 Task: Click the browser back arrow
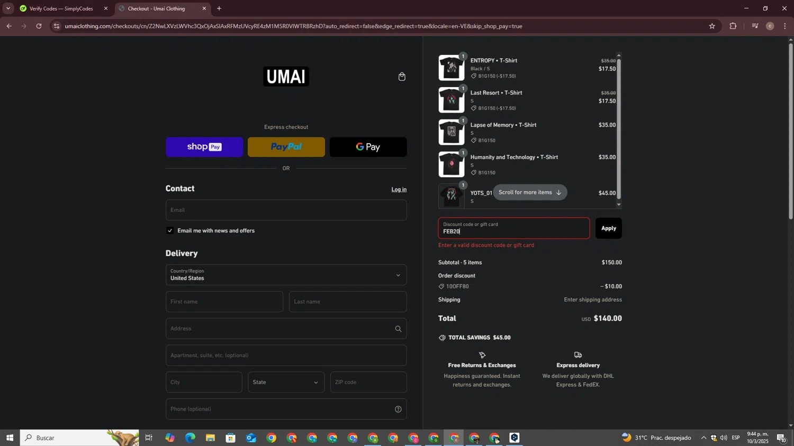pyautogui.click(x=9, y=26)
